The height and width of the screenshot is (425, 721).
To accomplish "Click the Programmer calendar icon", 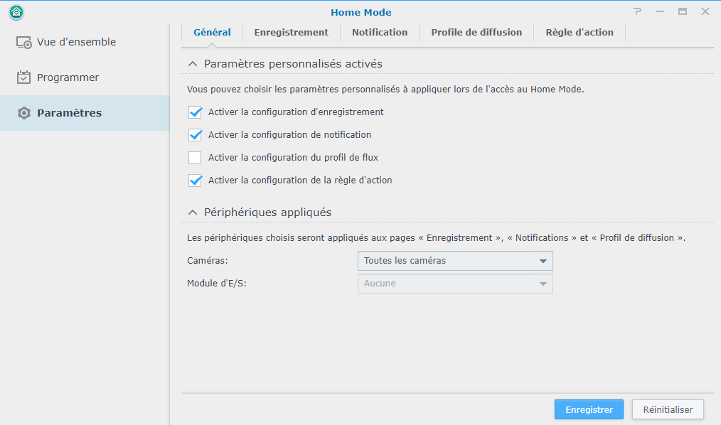I will click(x=24, y=77).
